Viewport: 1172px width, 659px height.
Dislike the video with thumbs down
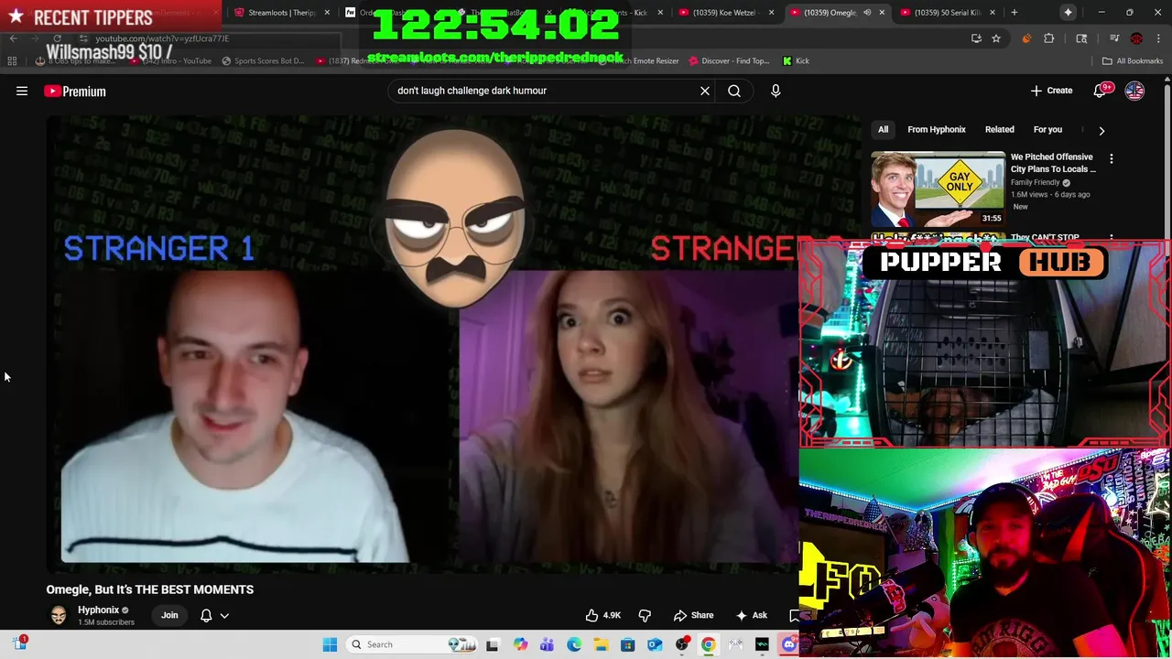pyautogui.click(x=645, y=615)
